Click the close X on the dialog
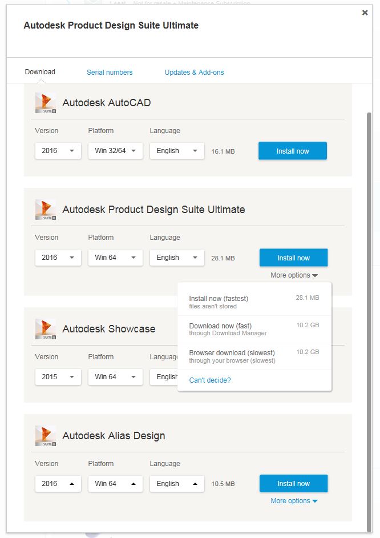This screenshot has width=380, height=538. (365, 12)
